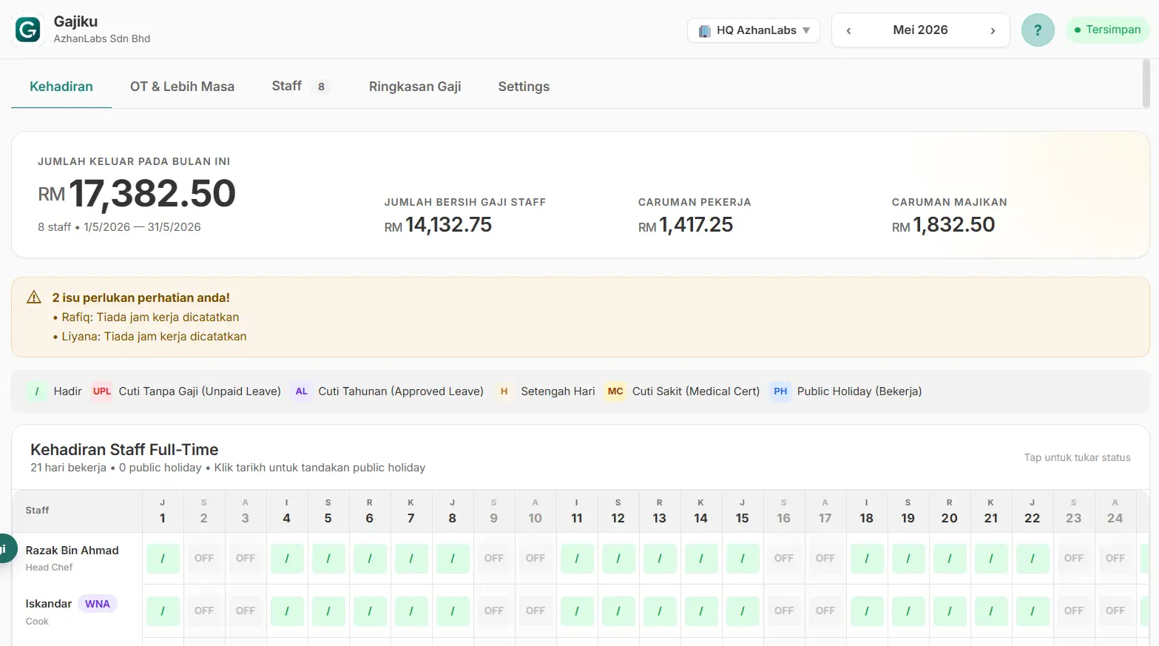1159x646 pixels.
Task: Toggle Razak's attendance on day 22
Action: tap(1033, 558)
